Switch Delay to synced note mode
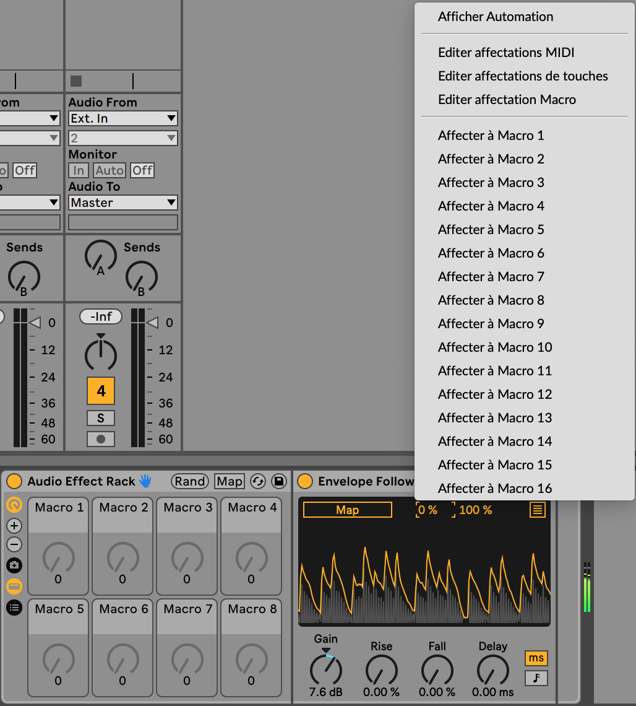The height and width of the screenshot is (706, 636). [536, 678]
